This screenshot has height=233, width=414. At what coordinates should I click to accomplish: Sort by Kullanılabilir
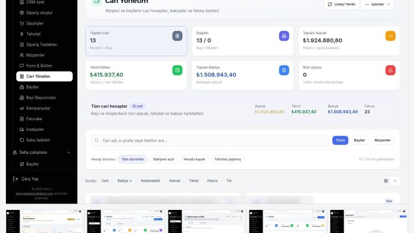tap(150, 181)
